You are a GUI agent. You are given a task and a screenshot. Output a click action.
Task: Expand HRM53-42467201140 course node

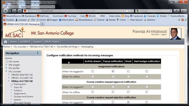click(x=9, y=74)
